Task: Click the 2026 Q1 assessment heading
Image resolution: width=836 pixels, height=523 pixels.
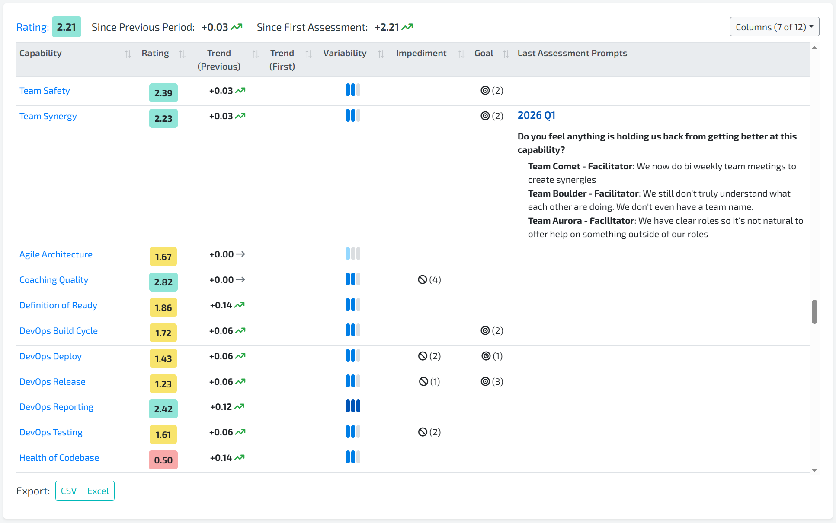Action: (536, 116)
